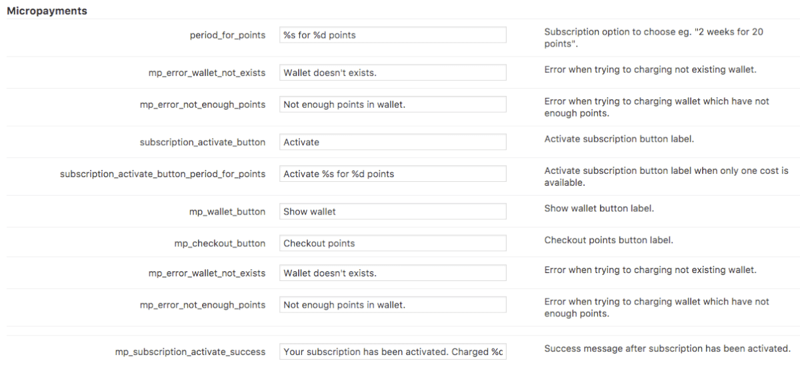Click the "Activate %s for %d points" field
This screenshot has height=367, width=800.
tap(393, 174)
